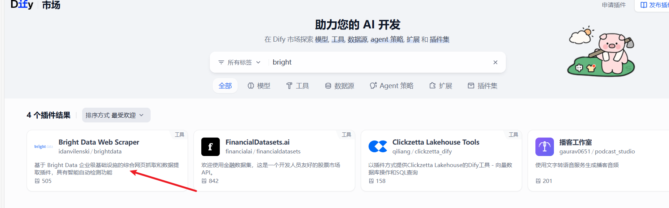Click the 4 个插件结果 results count

tap(48, 115)
